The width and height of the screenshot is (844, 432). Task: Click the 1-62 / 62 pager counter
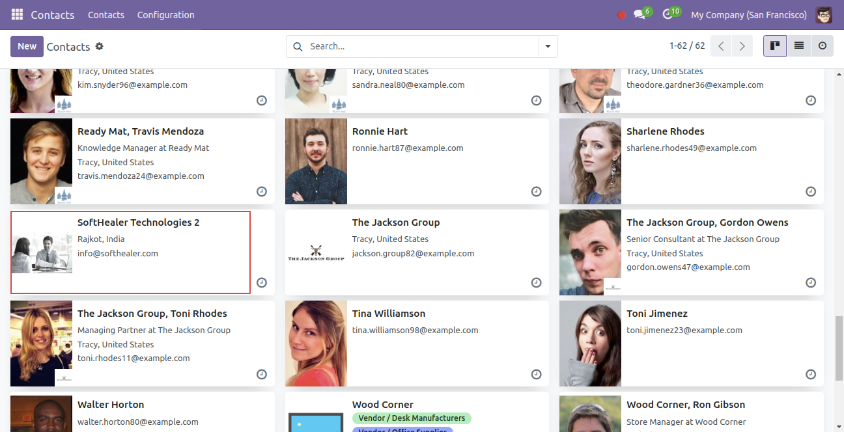(x=687, y=46)
